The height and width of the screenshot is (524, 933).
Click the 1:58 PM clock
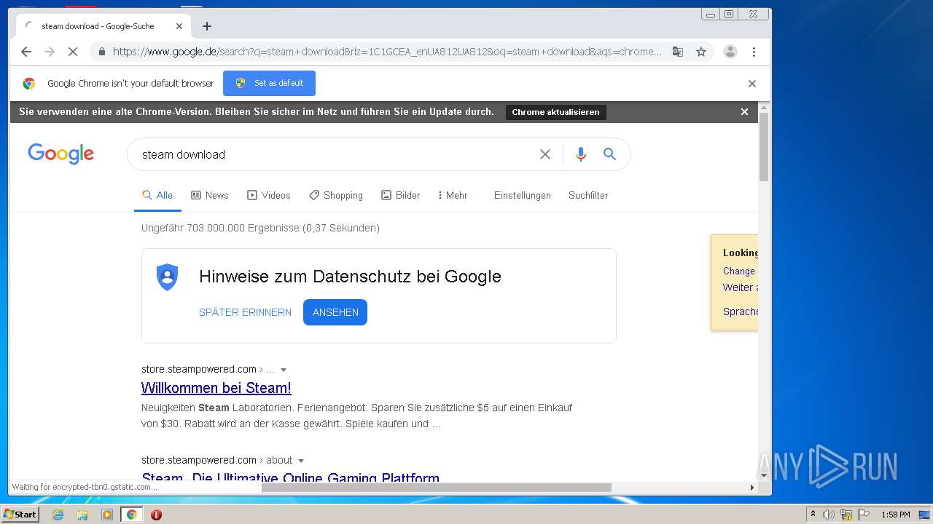[895, 515]
